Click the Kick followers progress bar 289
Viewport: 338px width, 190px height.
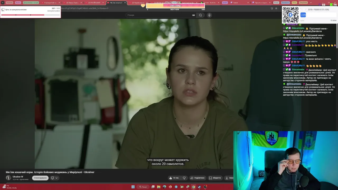[x=175, y=6]
